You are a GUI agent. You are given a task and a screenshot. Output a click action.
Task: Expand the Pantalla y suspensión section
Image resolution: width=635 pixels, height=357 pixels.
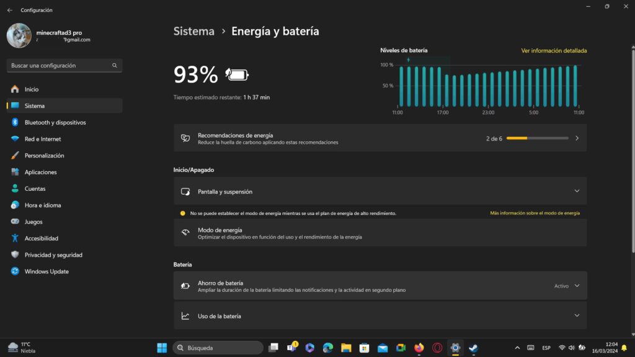(x=575, y=191)
